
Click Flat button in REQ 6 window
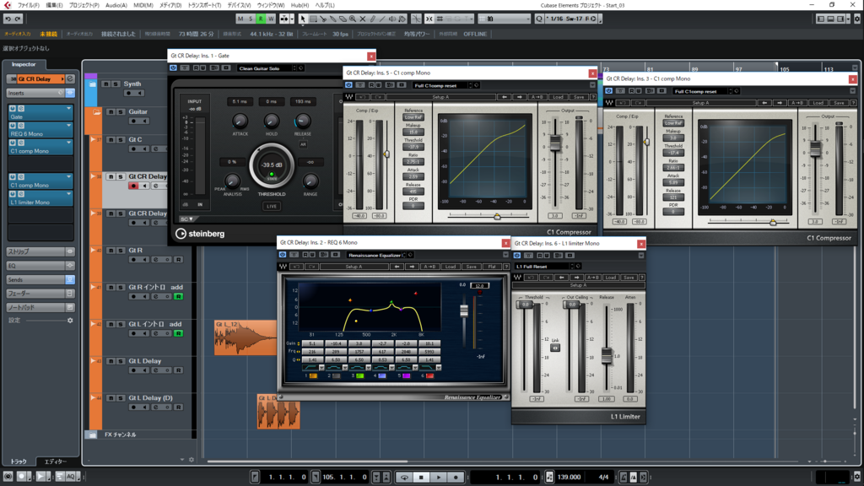[492, 267]
